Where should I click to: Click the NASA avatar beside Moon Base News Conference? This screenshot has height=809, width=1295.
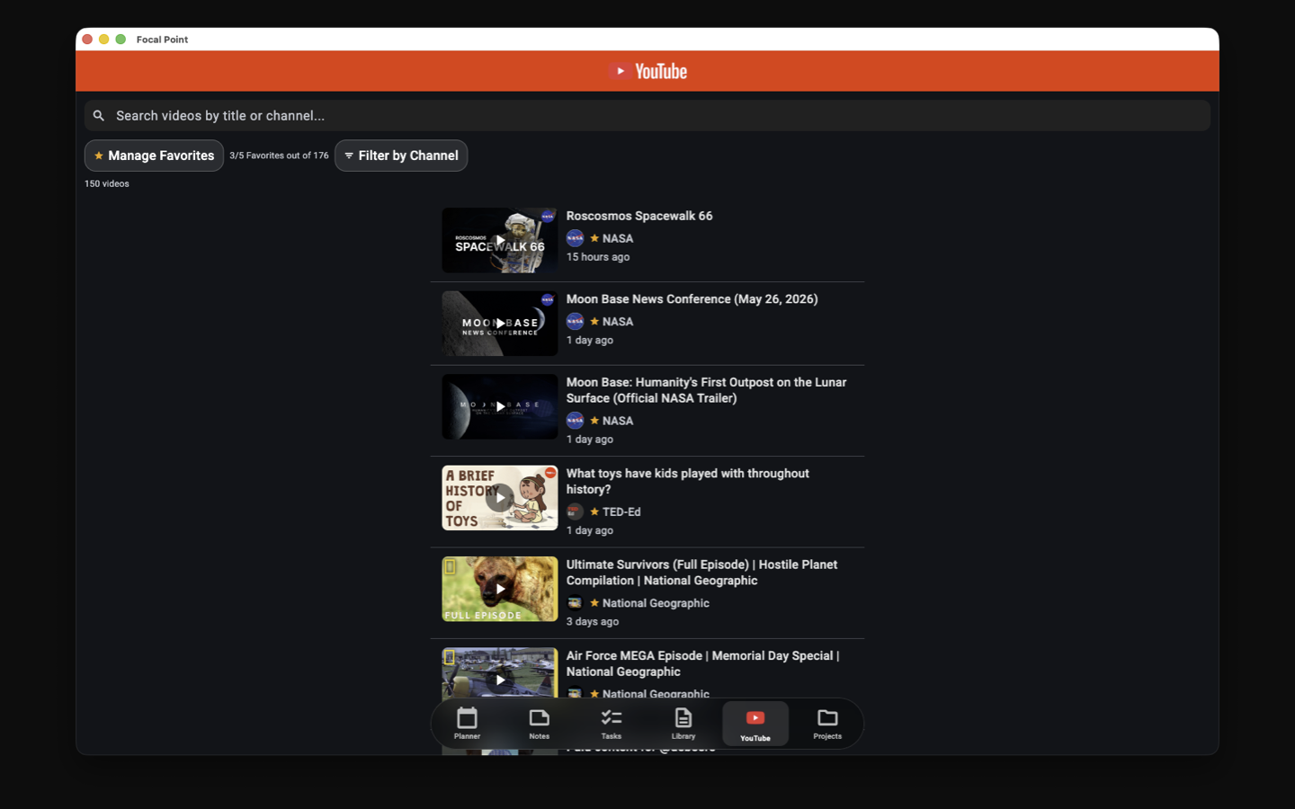click(575, 321)
